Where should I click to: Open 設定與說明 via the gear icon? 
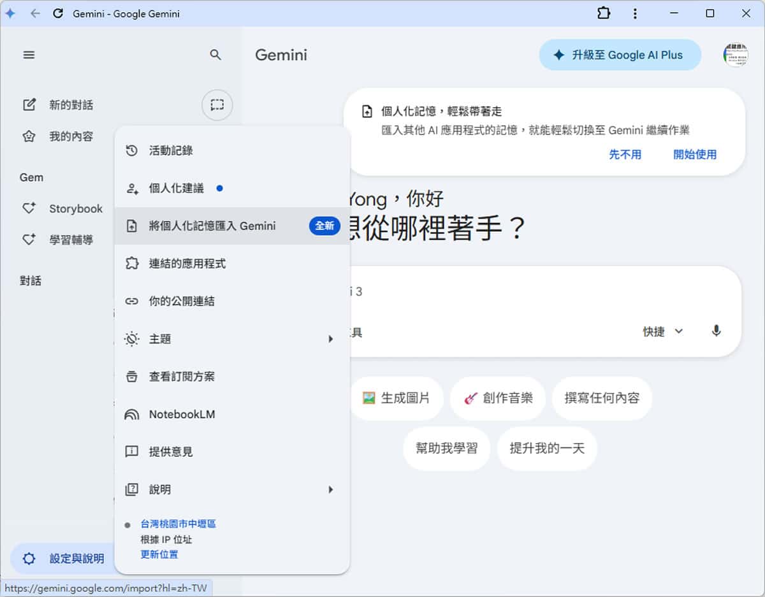(x=29, y=558)
